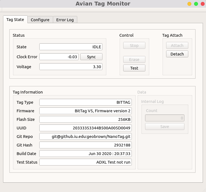Click the Build Date label

point(26,154)
